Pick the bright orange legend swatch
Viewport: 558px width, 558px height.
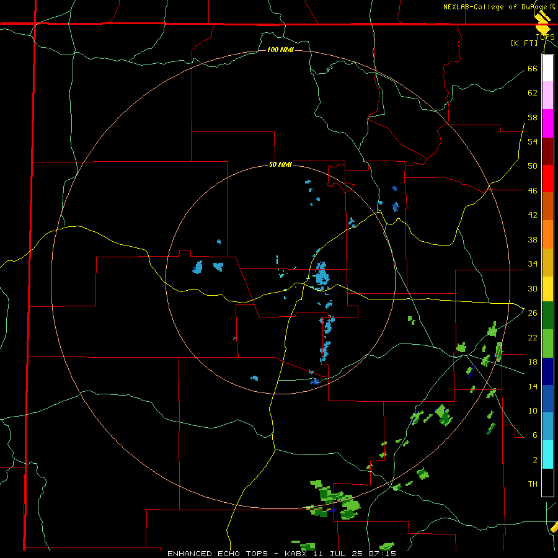pos(547,234)
